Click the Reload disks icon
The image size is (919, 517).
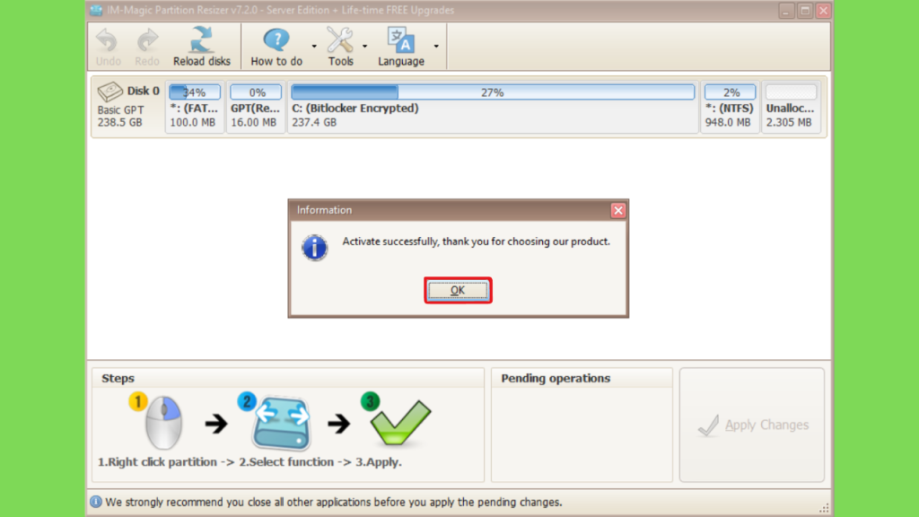[x=202, y=39]
